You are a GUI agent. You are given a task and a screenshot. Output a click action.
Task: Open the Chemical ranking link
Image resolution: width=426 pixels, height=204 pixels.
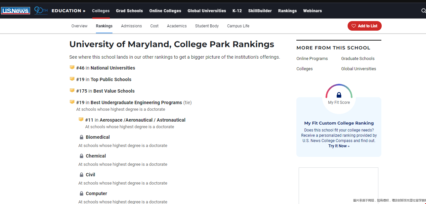pyautogui.click(x=96, y=156)
